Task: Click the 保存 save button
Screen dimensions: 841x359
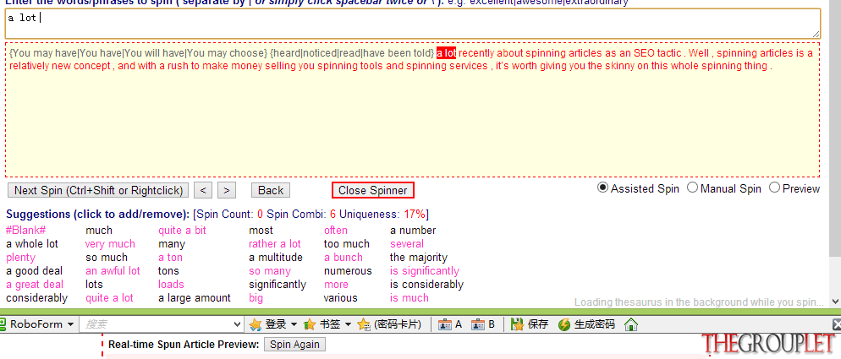Action: [x=530, y=324]
